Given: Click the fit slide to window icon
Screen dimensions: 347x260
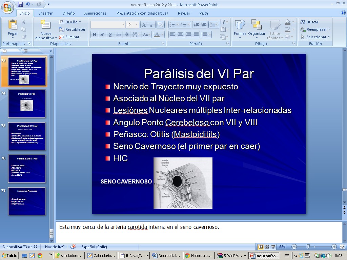Looking at the screenshot, I should pos(342,247).
